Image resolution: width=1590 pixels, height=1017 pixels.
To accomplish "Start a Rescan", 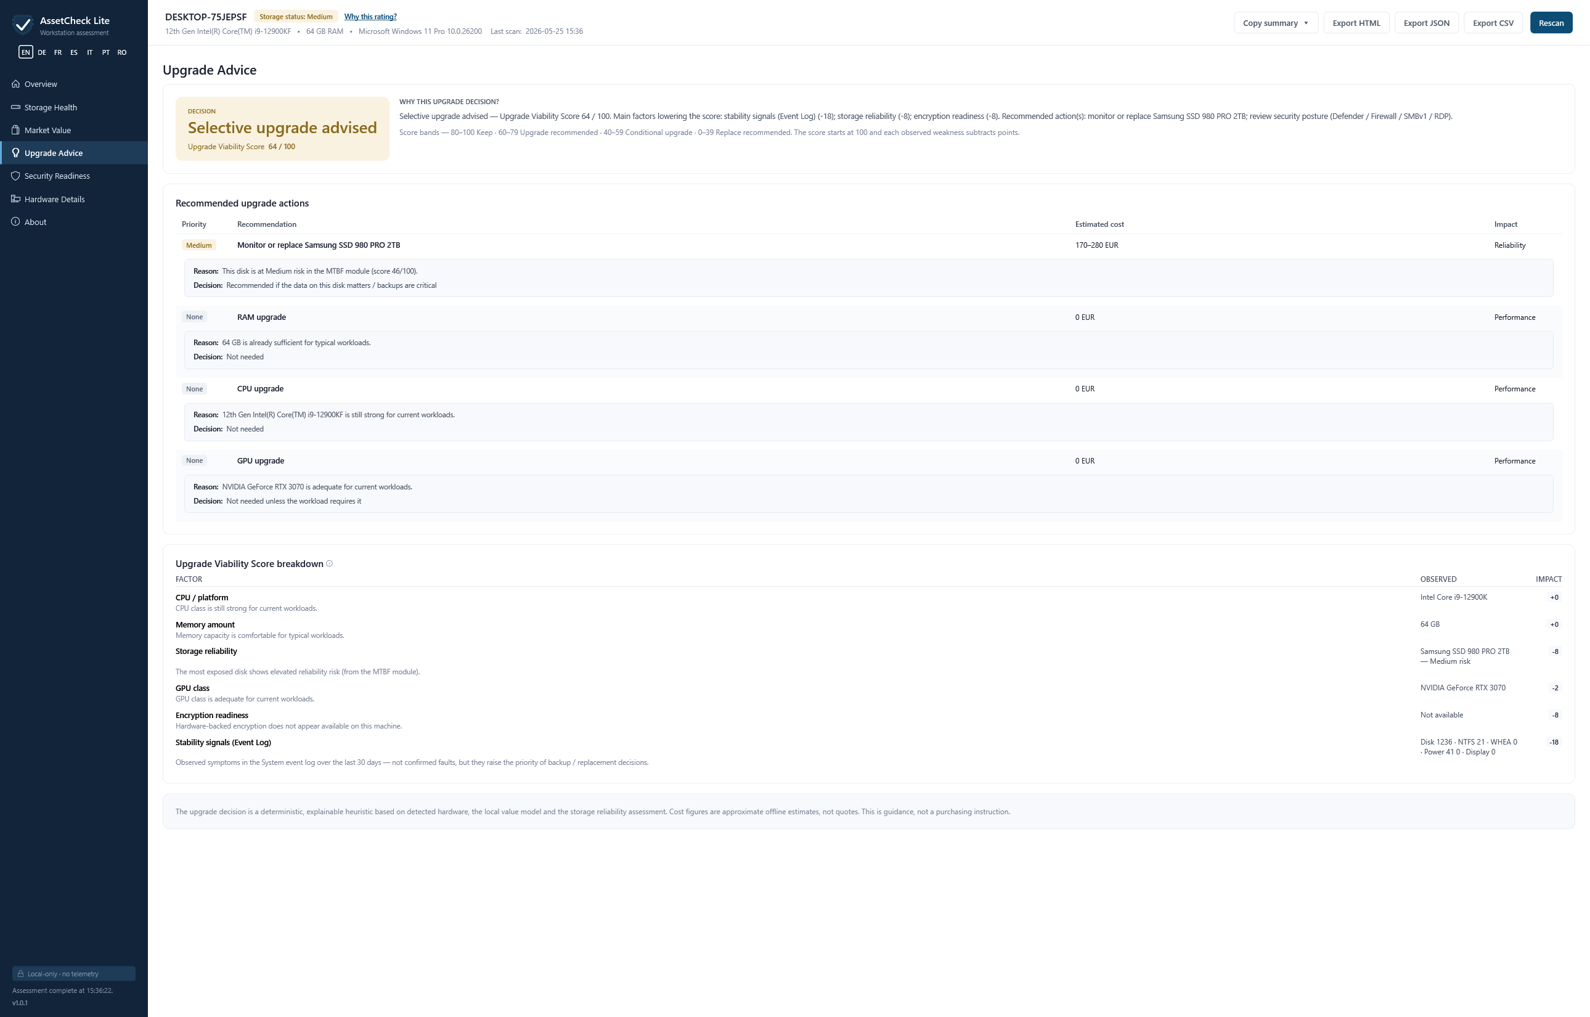I will click(1551, 22).
